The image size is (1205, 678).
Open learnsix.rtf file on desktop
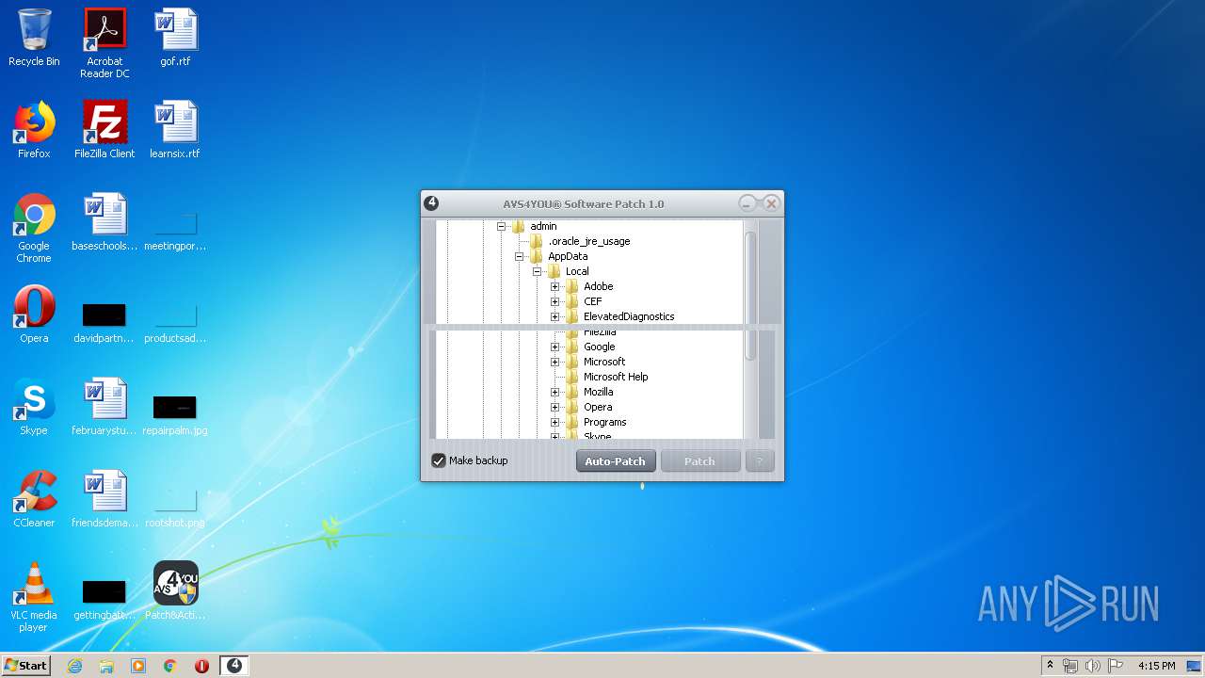point(175,130)
